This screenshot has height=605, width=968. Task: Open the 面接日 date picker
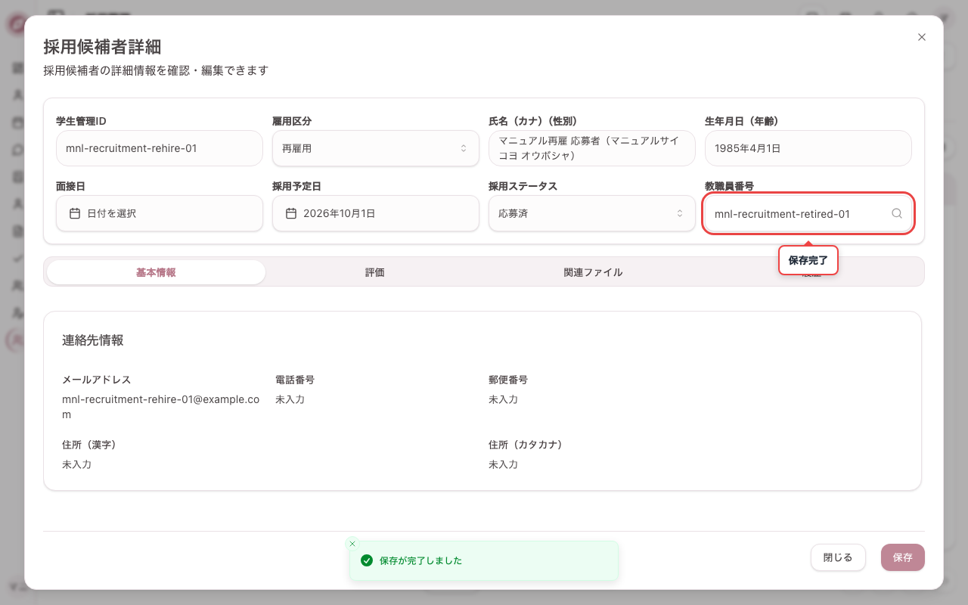coord(159,214)
